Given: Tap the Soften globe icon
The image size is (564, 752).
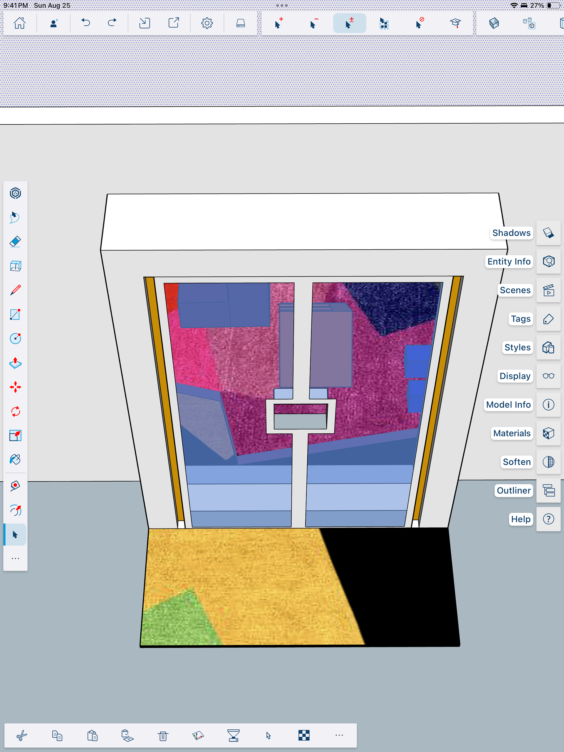Looking at the screenshot, I should point(548,462).
